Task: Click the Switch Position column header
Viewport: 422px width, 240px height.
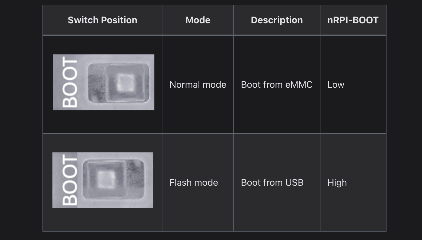Action: pyautogui.click(x=102, y=20)
